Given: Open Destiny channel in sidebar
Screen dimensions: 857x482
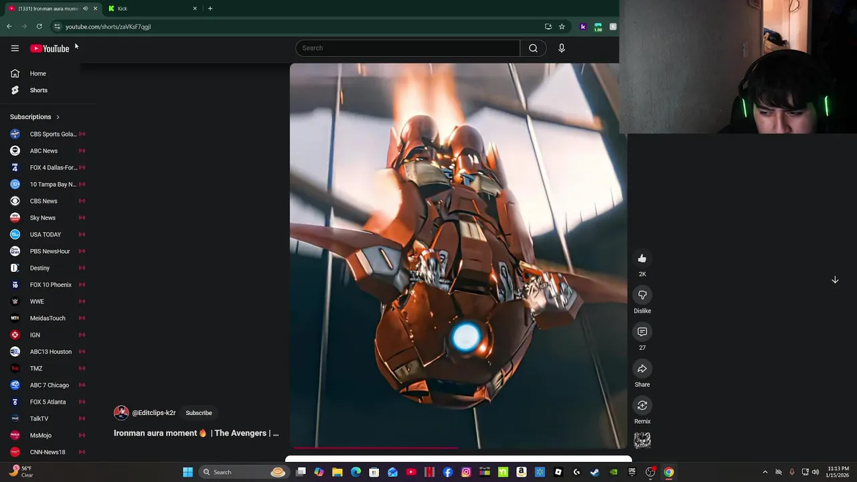Looking at the screenshot, I should (x=48, y=268).
